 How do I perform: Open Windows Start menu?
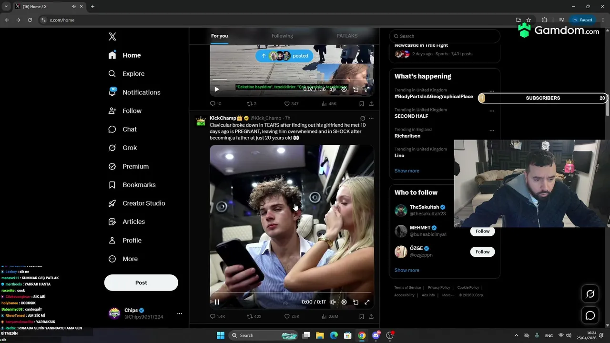pos(221,335)
